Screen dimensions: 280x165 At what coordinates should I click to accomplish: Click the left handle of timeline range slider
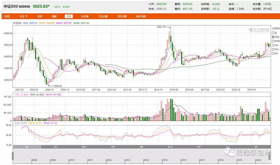point(13,156)
